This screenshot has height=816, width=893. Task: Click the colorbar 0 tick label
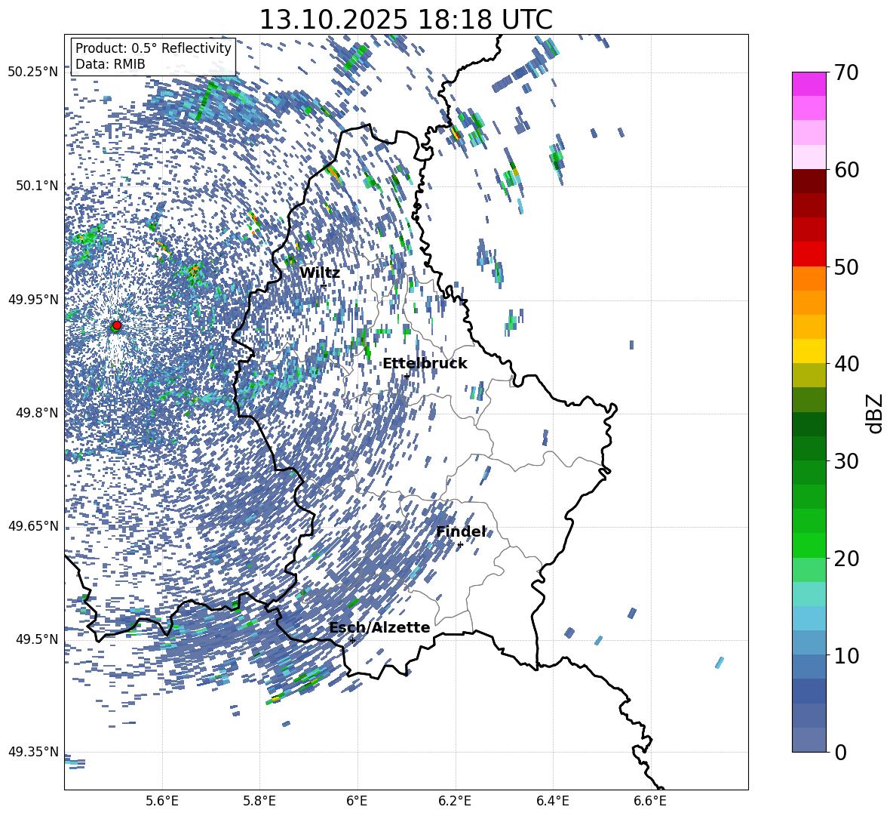[x=840, y=753]
